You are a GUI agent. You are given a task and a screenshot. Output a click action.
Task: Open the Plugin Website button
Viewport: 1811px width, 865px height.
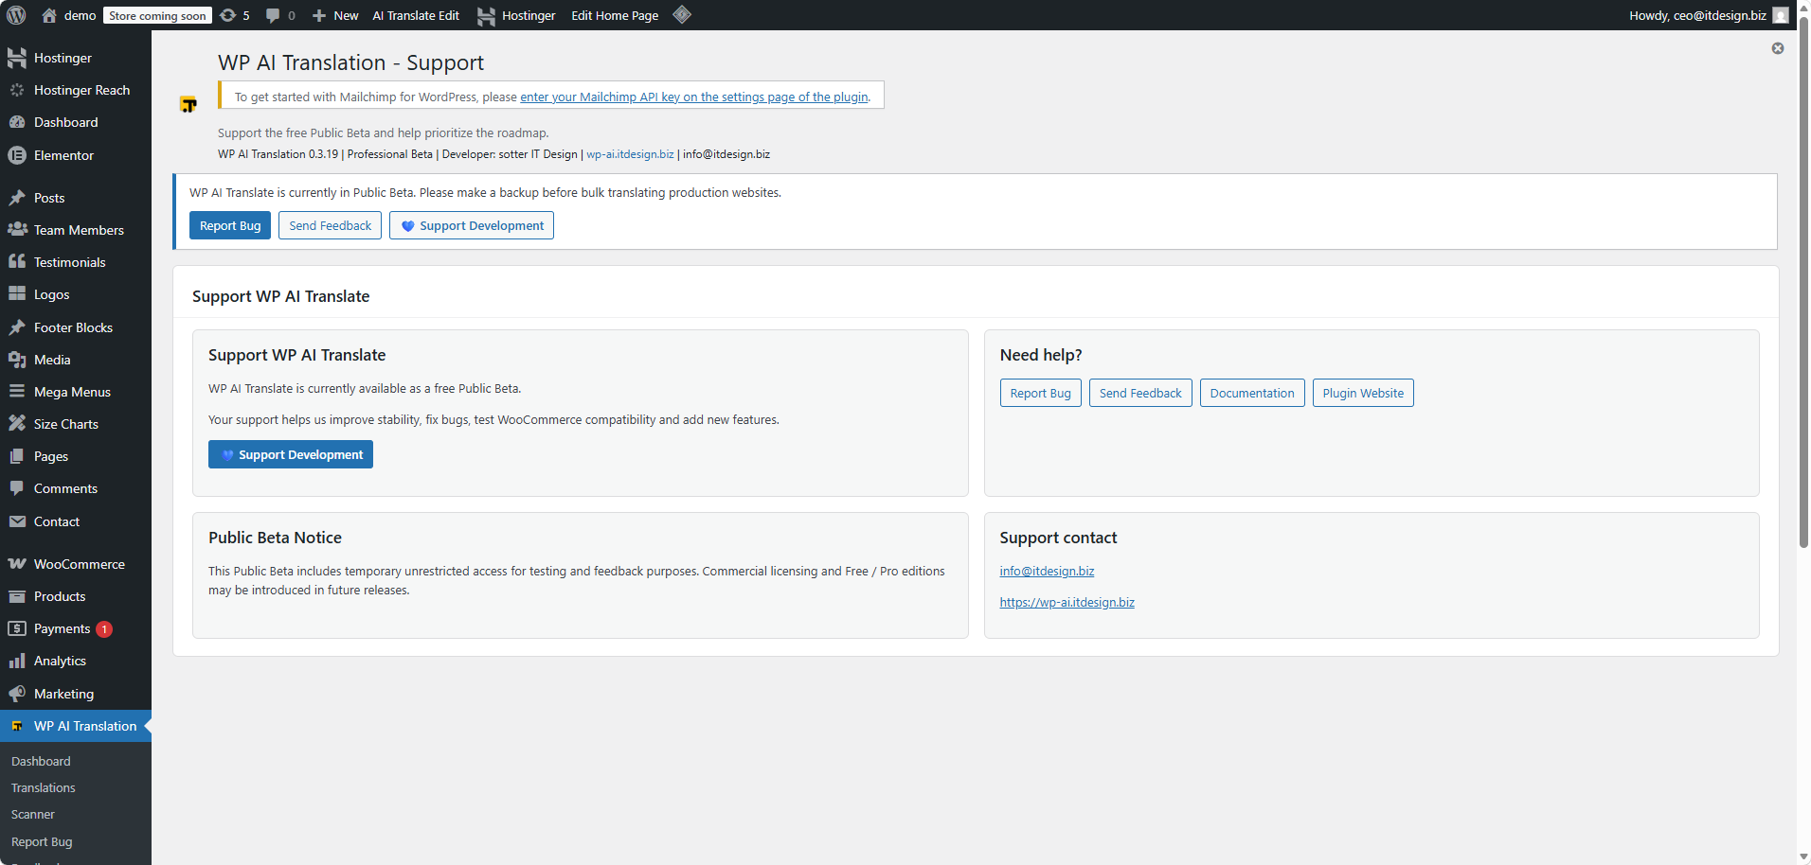tap(1363, 393)
